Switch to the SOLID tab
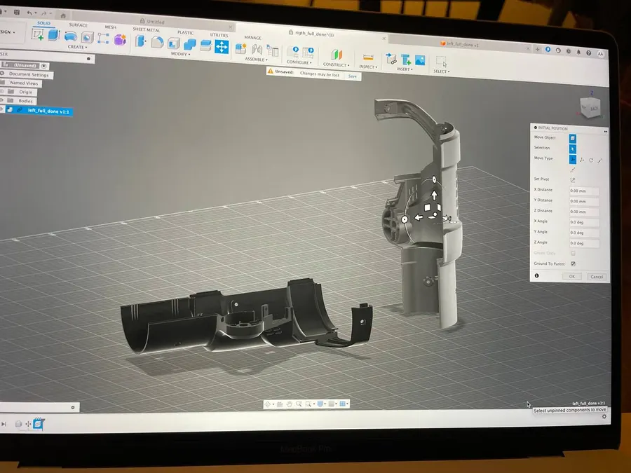Image resolution: width=631 pixels, height=473 pixels. (43, 23)
